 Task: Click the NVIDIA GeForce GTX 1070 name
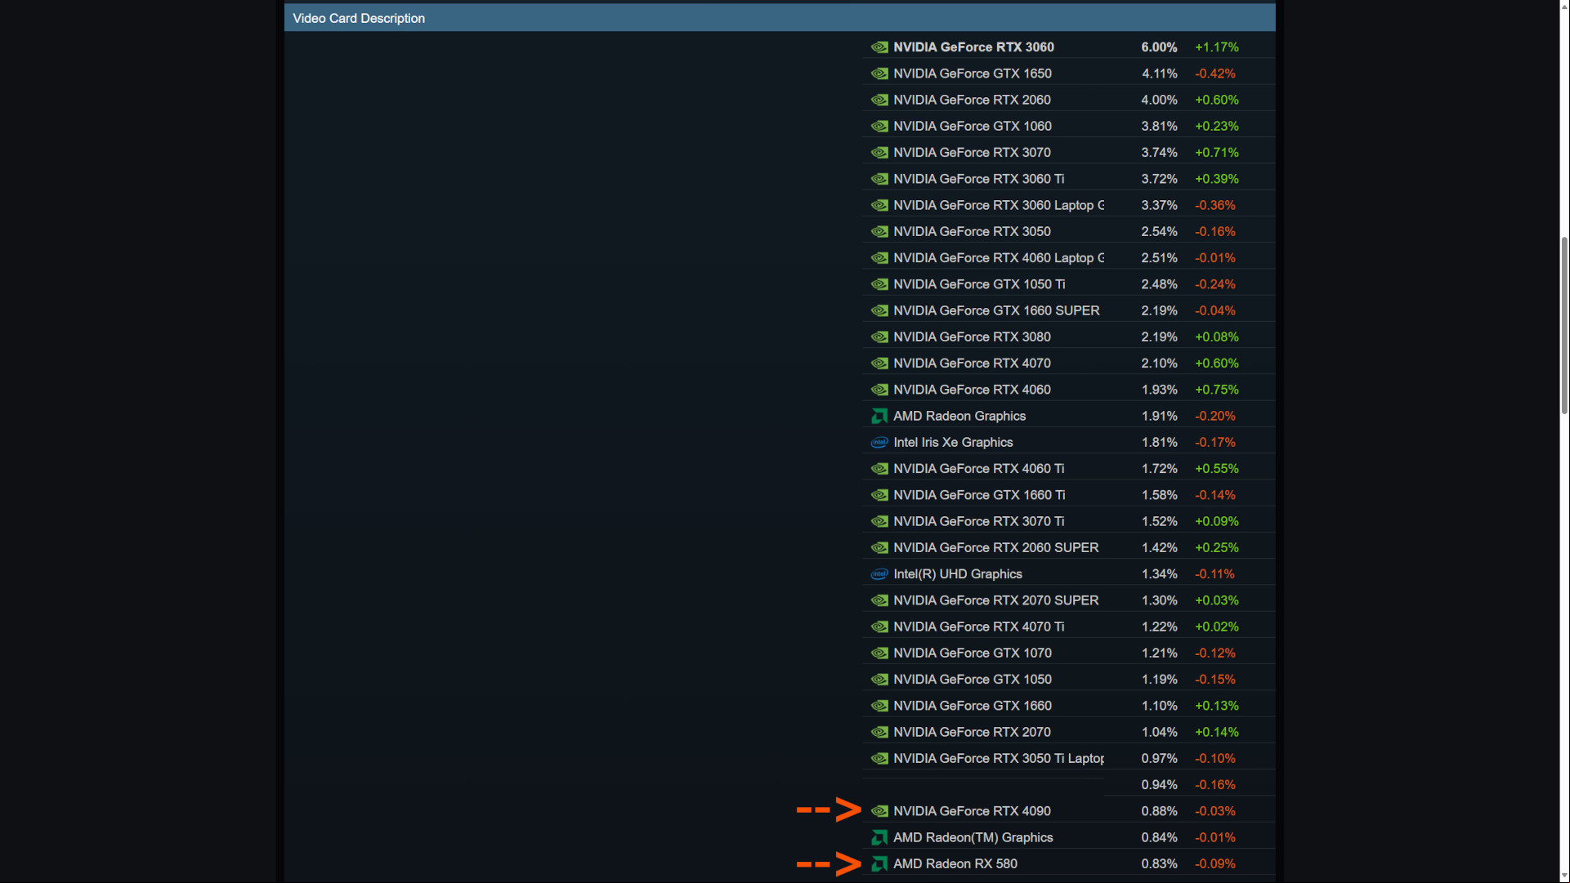click(x=973, y=653)
